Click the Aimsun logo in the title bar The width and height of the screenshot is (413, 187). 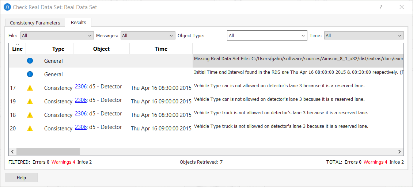tap(7, 7)
